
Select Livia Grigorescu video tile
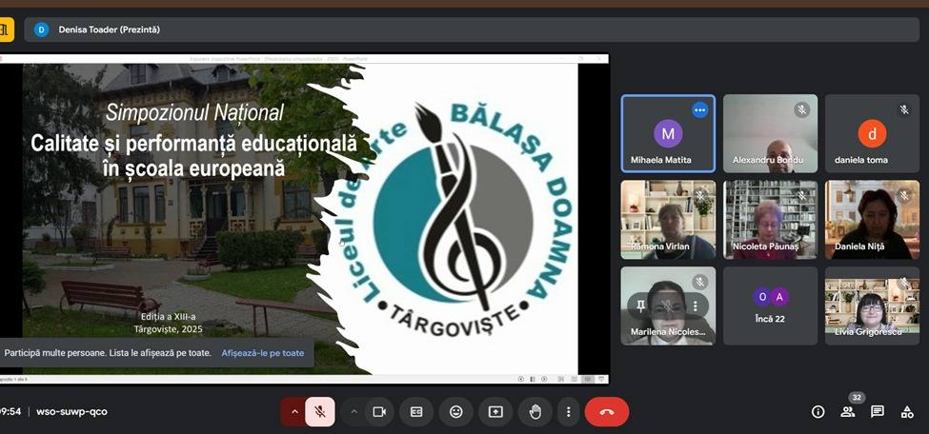click(x=872, y=306)
